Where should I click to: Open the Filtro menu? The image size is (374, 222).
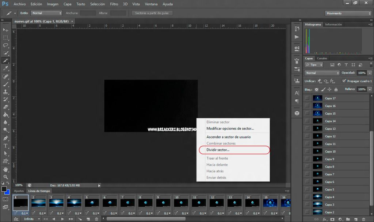point(114,4)
